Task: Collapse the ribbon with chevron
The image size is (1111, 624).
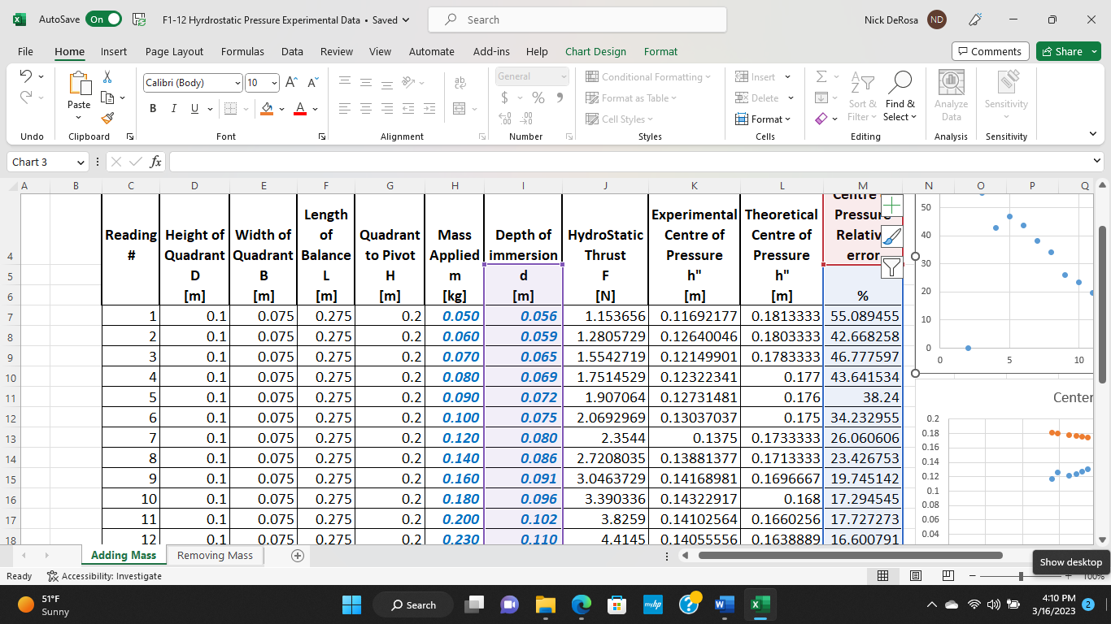Action: click(x=1092, y=134)
